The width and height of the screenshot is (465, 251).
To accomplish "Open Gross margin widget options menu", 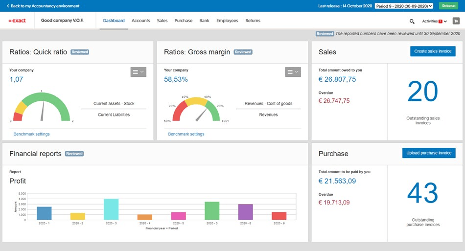I will (x=293, y=72).
